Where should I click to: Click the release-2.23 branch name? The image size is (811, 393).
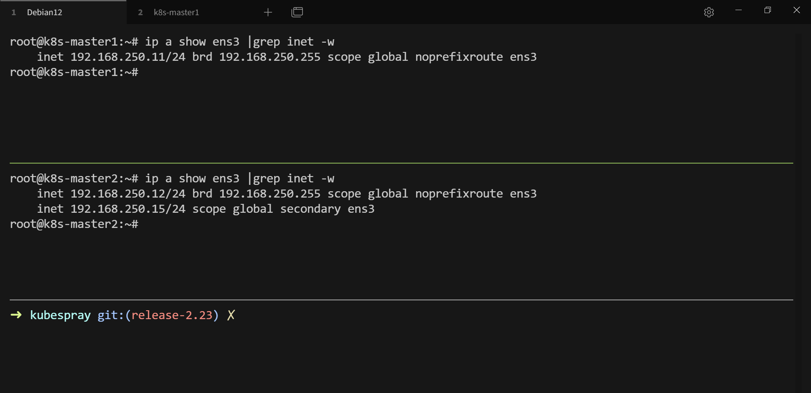[x=172, y=315]
